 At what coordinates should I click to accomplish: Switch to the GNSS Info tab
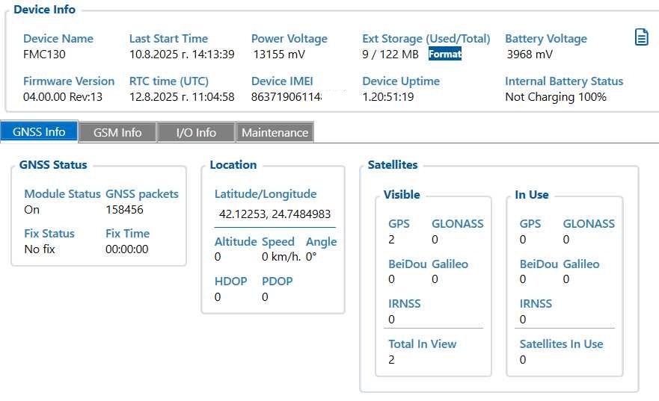pos(39,132)
